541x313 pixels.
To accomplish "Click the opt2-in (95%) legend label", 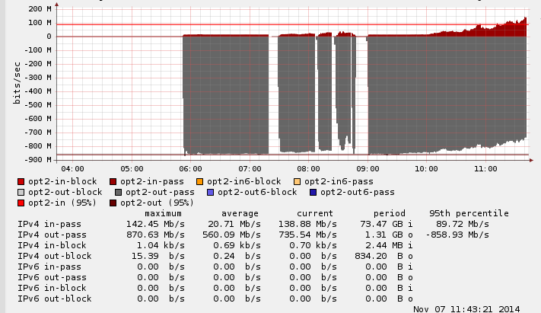I will pyautogui.click(x=62, y=203).
